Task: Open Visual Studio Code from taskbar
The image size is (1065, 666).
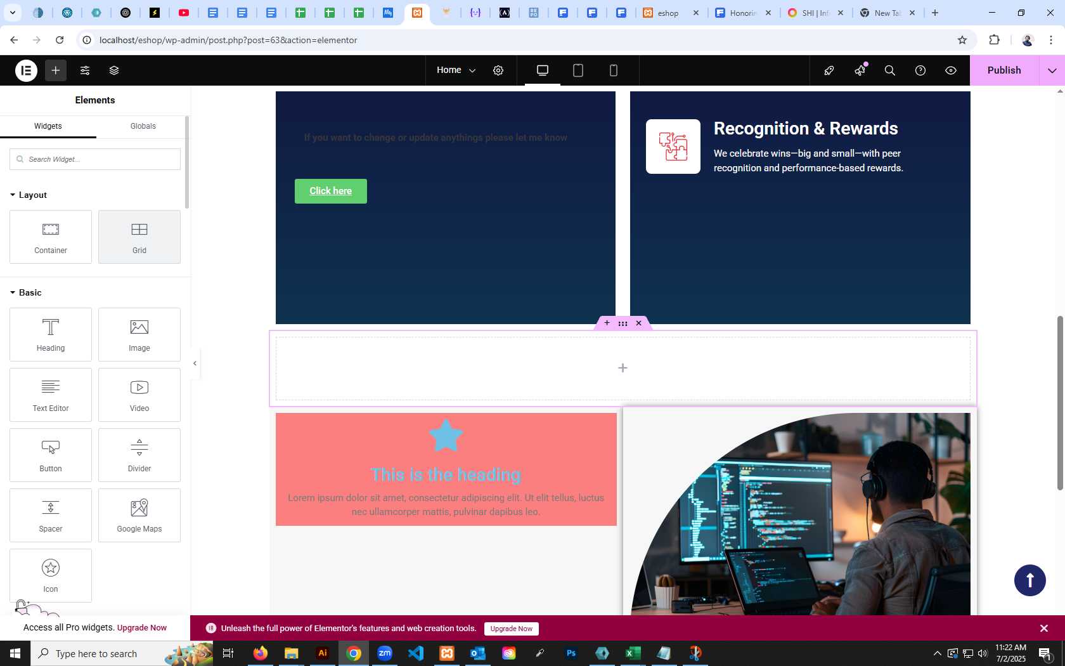Action: click(416, 653)
